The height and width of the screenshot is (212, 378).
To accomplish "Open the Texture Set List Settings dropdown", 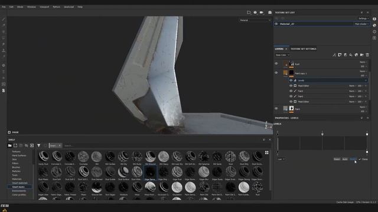I will [363, 18].
